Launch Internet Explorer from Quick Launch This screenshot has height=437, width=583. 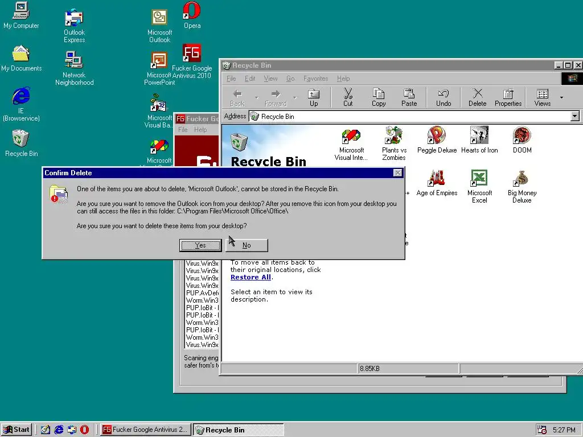pos(59,430)
